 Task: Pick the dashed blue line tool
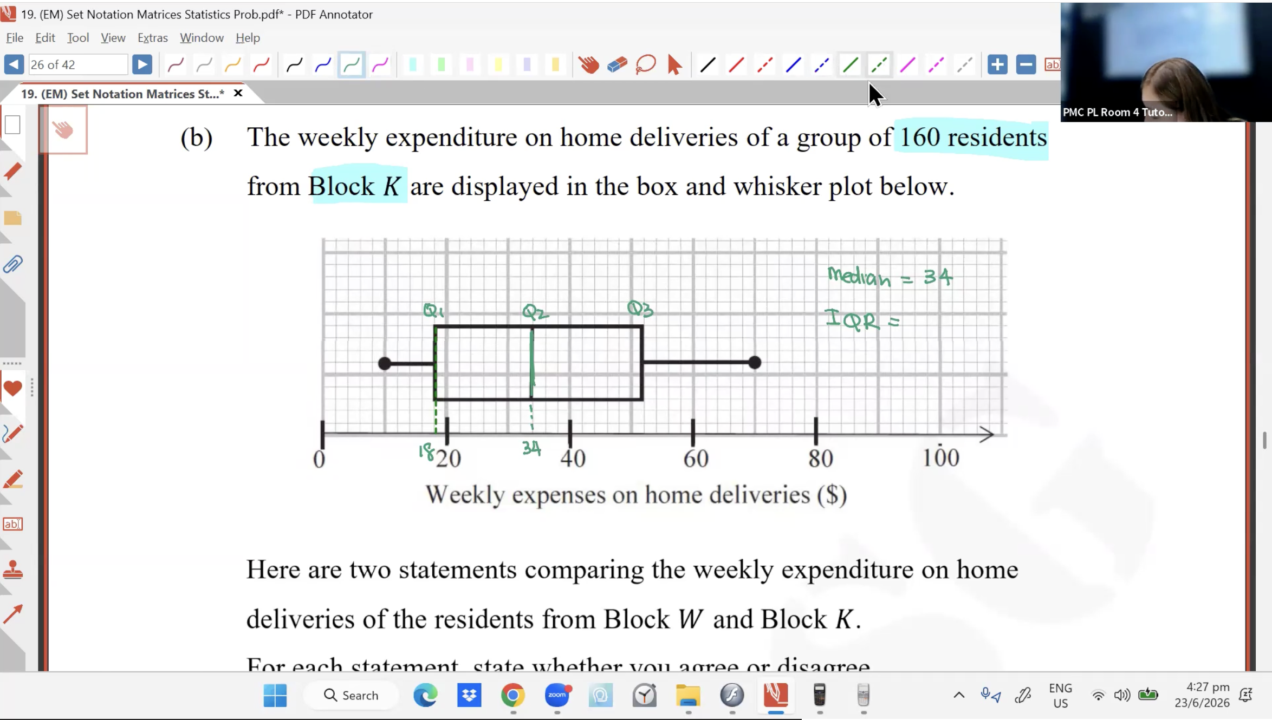(x=822, y=65)
